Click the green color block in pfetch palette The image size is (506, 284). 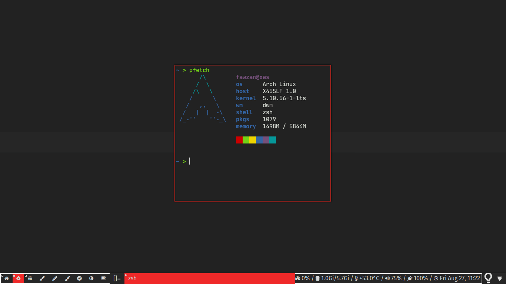point(246,140)
